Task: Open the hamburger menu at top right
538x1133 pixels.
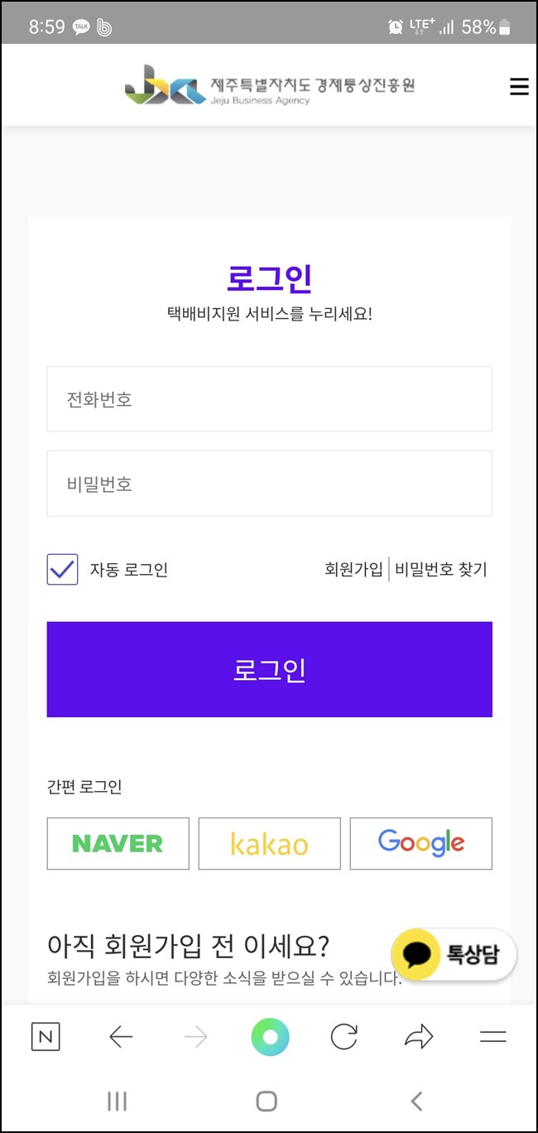Action: point(519,86)
